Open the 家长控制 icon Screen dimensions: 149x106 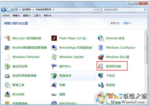point(7,94)
